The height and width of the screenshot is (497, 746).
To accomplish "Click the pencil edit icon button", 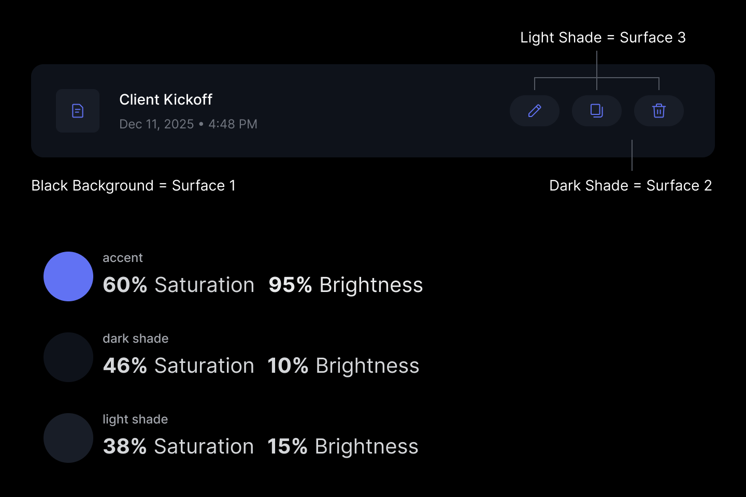I will (534, 111).
